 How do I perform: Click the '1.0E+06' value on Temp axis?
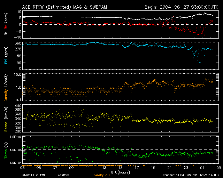click(x=16, y=137)
